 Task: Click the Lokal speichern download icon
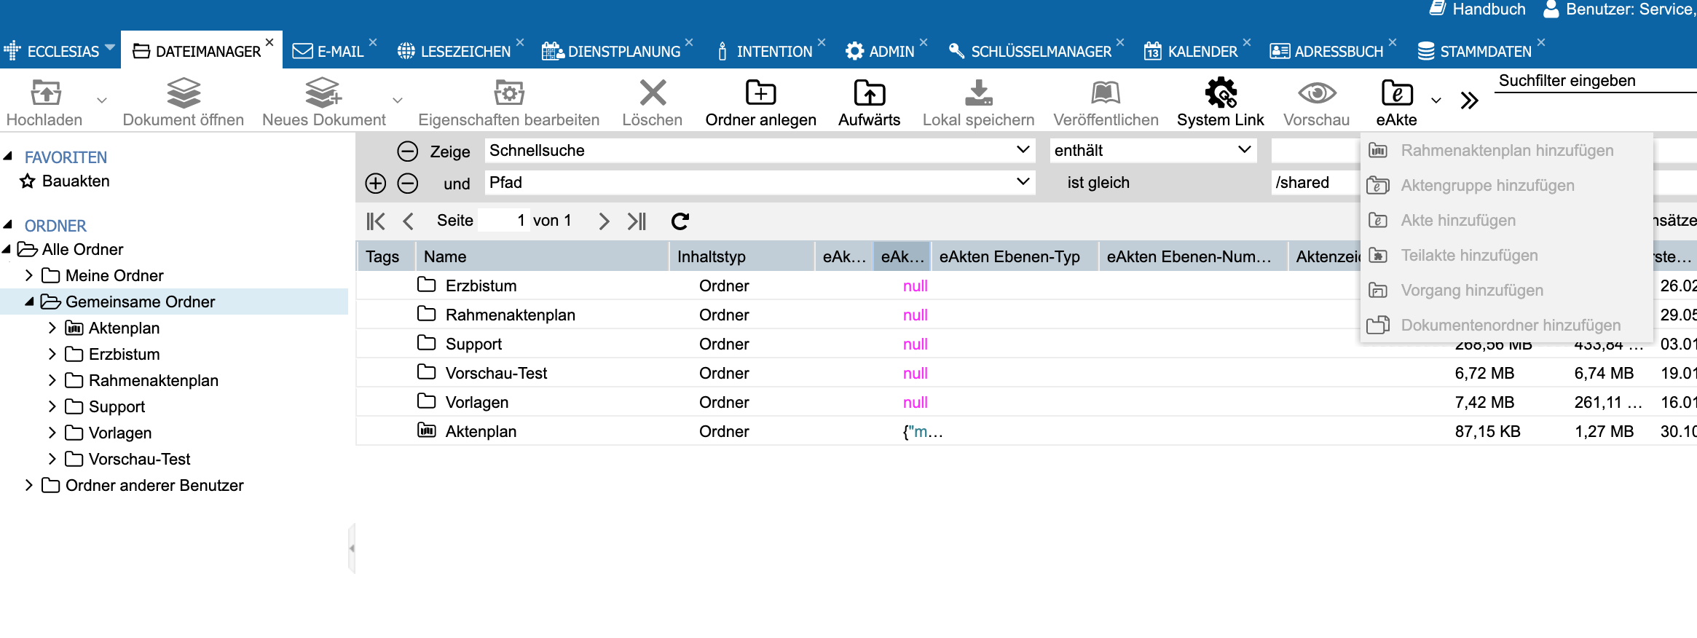coord(979,92)
